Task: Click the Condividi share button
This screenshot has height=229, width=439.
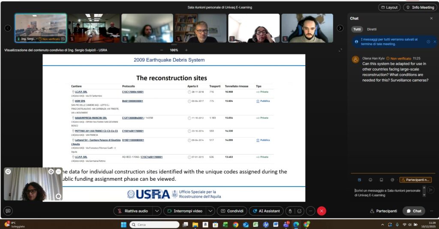Action: 232,211
